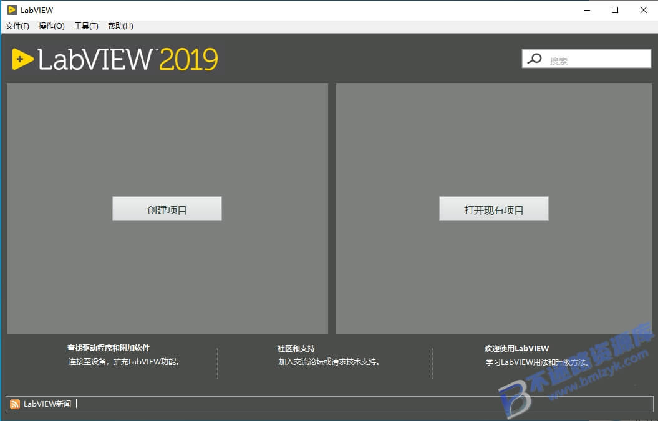This screenshot has width=658, height=421.
Task: Click the magnifying glass search icon
Action: (x=535, y=59)
